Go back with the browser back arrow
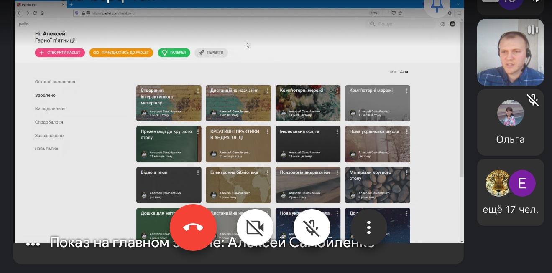552x273 pixels. 20,13
